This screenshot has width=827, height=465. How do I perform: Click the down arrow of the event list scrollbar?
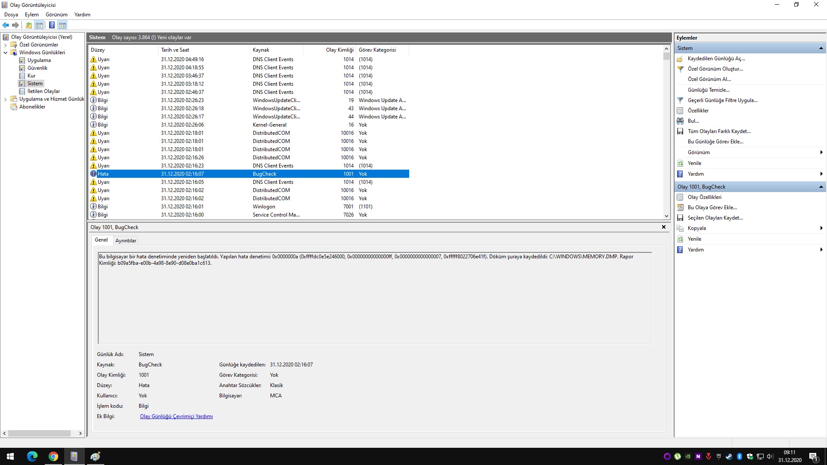666,216
